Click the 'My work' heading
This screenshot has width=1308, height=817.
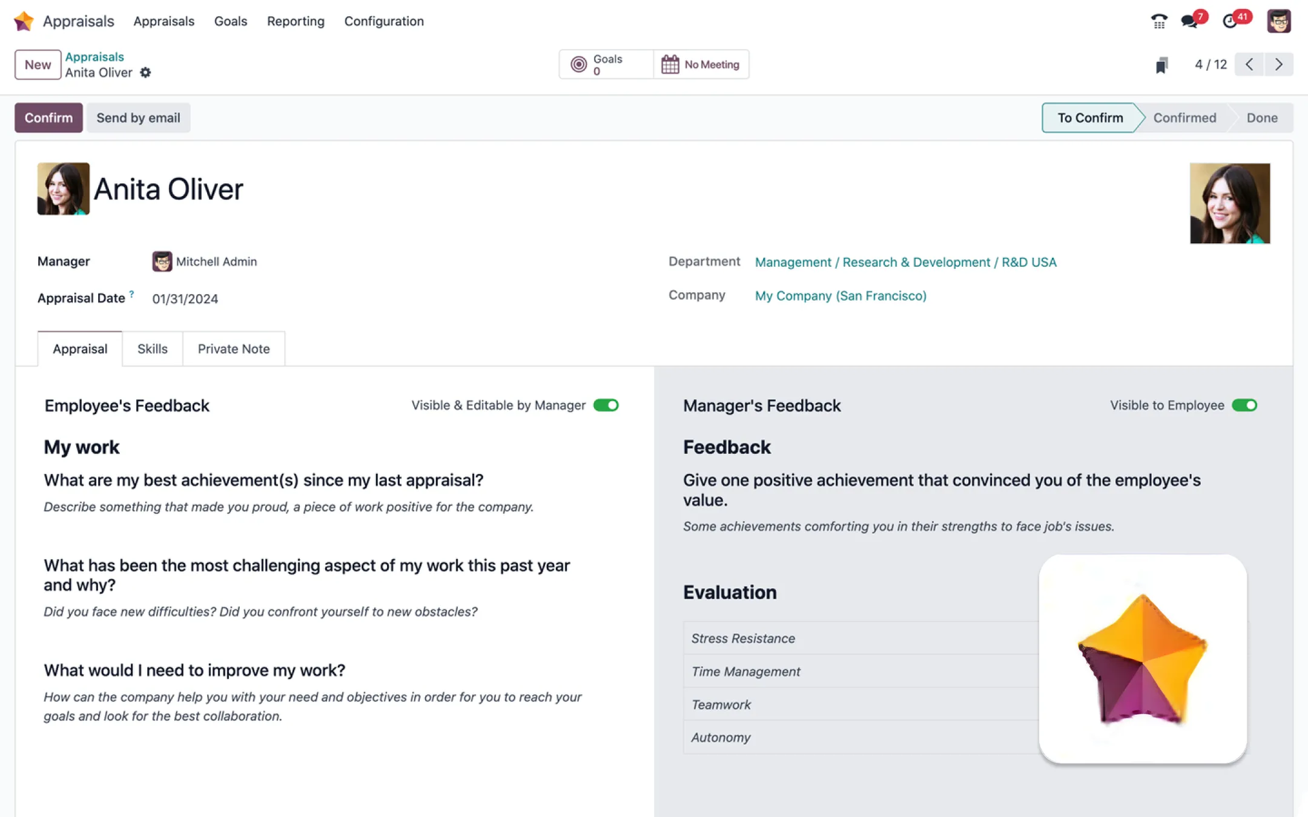82,447
